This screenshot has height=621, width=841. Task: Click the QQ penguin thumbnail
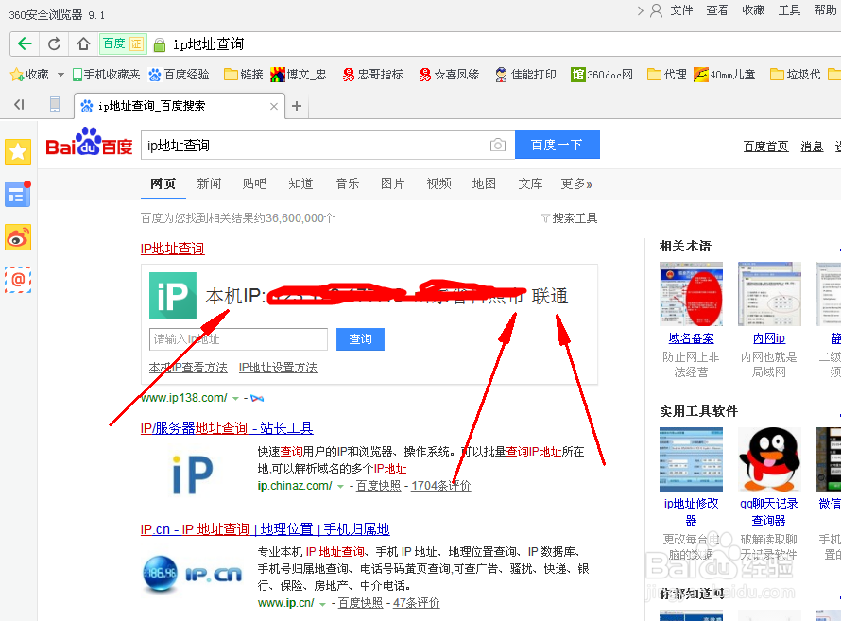(769, 459)
